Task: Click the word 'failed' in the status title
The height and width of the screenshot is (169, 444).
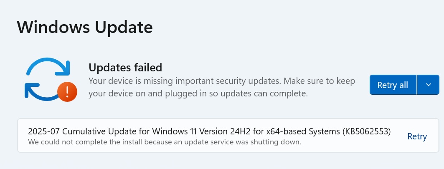Action: (146, 67)
